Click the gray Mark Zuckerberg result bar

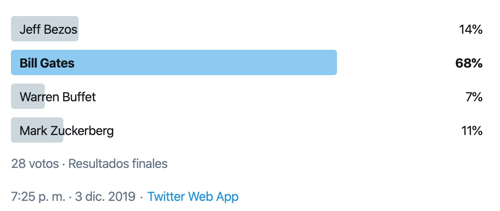37,130
